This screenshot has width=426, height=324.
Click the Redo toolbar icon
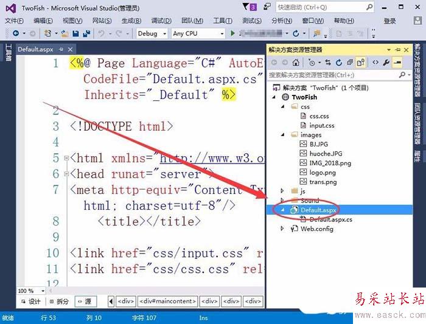click(x=119, y=33)
